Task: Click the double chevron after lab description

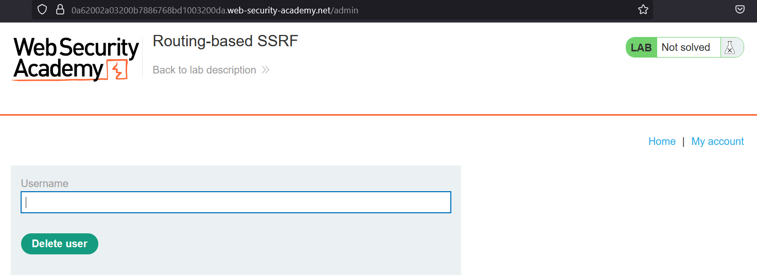Action: tap(266, 70)
